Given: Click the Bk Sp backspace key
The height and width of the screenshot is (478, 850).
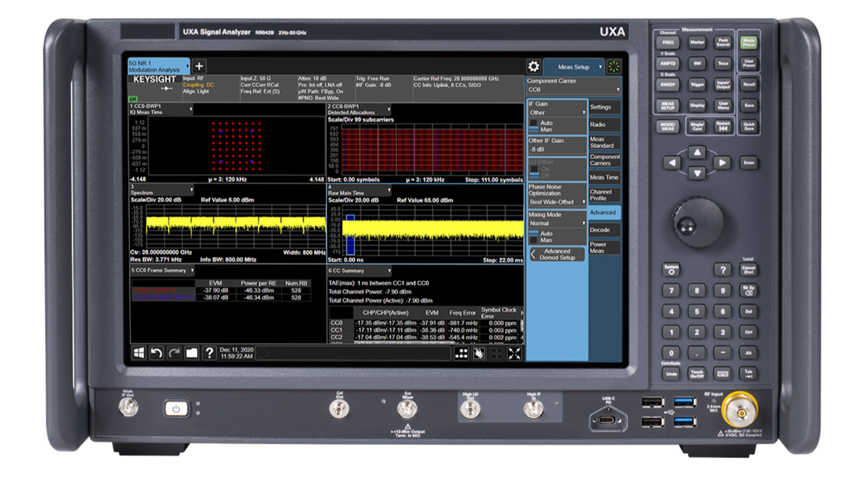Looking at the screenshot, I should pos(749,290).
